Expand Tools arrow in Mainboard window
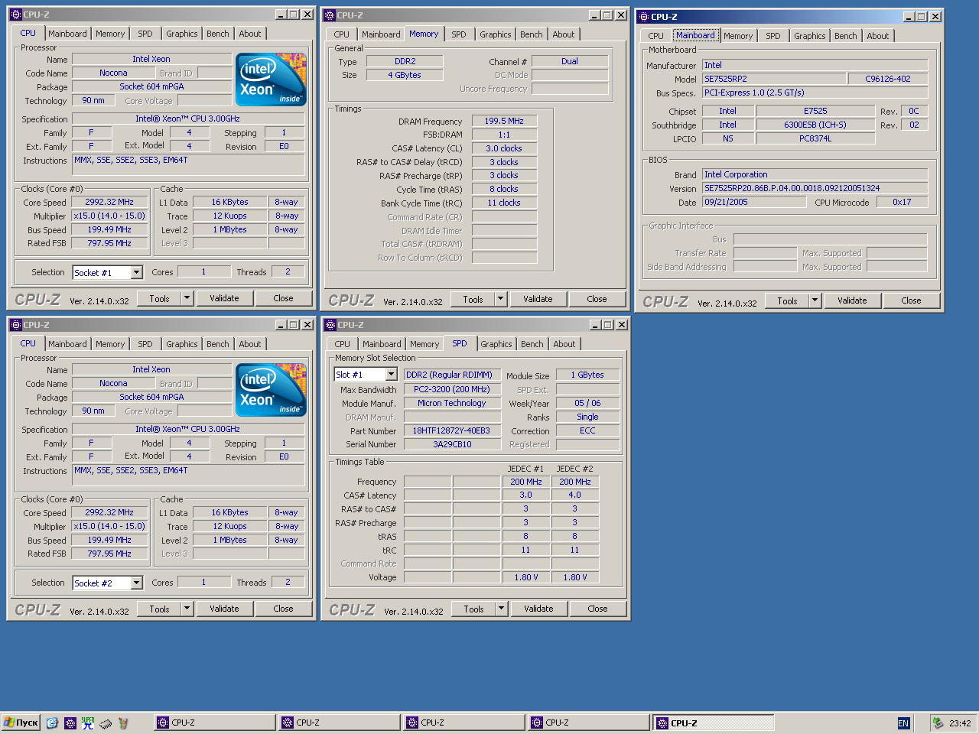 click(x=815, y=300)
